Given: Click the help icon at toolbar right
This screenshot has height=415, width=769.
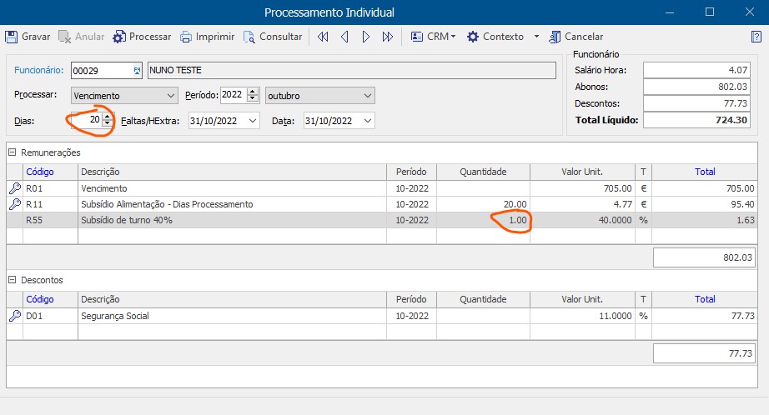Looking at the screenshot, I should (x=756, y=37).
